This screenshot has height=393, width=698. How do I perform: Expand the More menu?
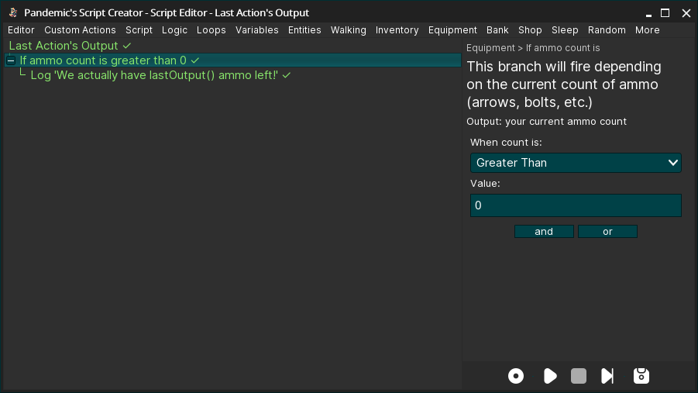647,30
